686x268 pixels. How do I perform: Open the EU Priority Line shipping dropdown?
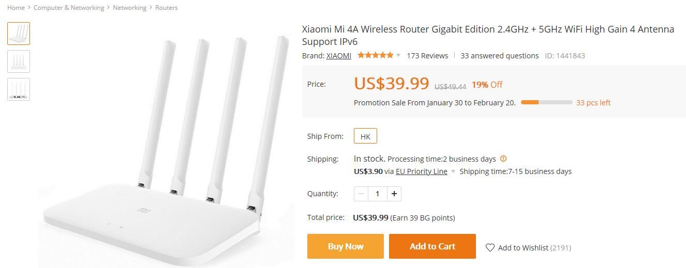pos(453,171)
